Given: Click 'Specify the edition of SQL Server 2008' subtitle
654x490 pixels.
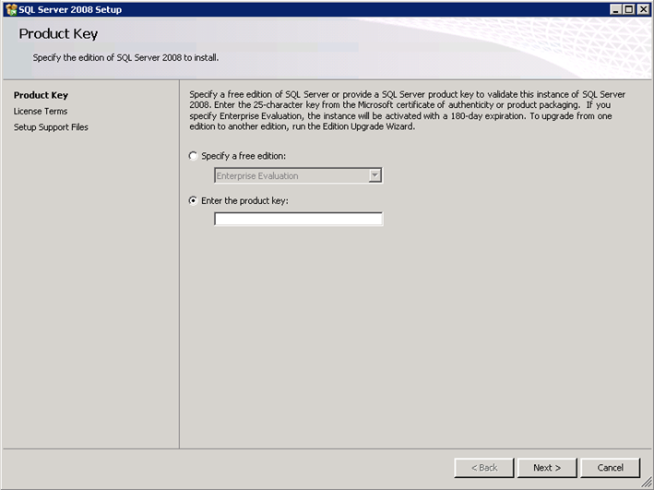Looking at the screenshot, I should coord(125,57).
